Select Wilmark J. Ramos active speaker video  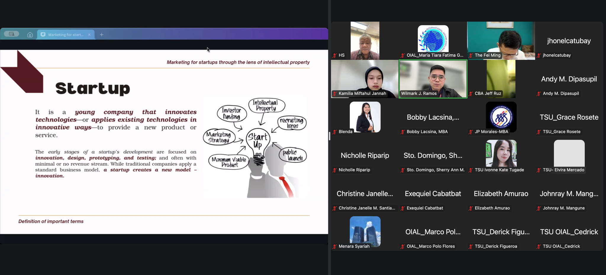pyautogui.click(x=433, y=79)
